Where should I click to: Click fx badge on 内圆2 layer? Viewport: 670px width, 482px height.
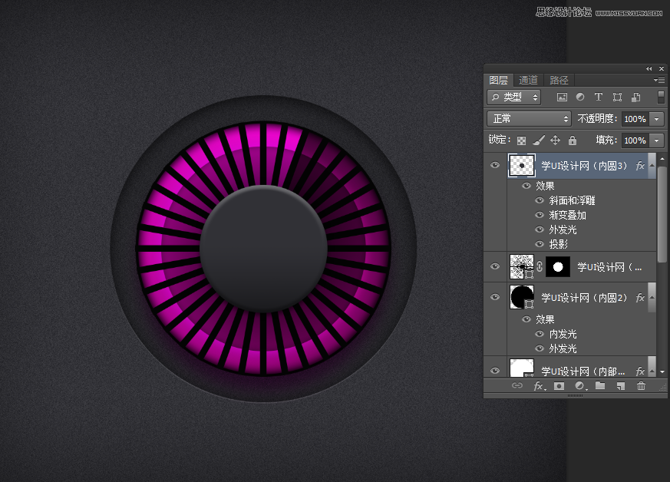tap(639, 298)
